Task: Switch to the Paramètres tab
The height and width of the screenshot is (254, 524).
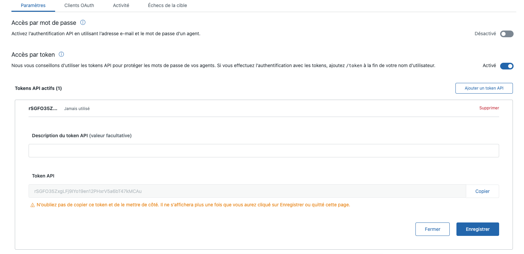Action: pos(33,5)
